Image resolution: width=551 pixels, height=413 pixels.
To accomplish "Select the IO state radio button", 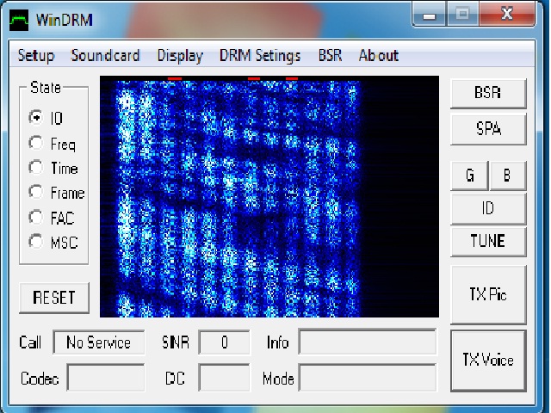I will (36, 119).
